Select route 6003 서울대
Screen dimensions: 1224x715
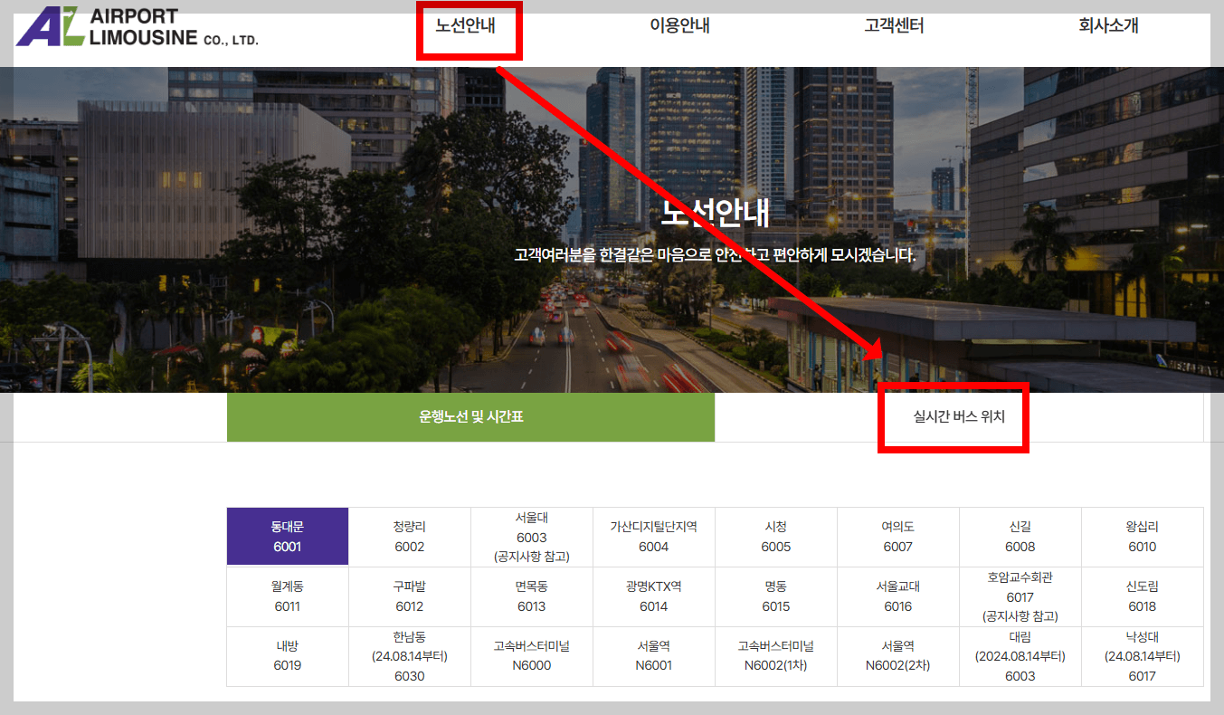(531, 536)
